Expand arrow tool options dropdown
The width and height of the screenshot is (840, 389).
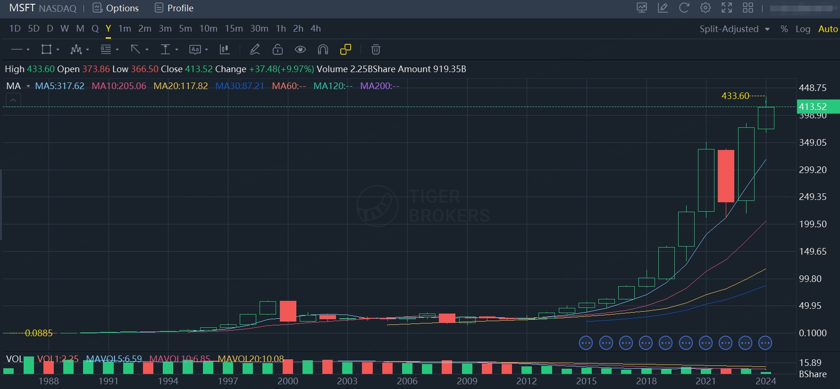147,50
